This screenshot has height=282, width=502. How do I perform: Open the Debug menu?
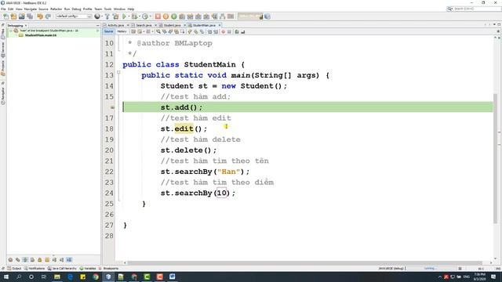(x=76, y=9)
